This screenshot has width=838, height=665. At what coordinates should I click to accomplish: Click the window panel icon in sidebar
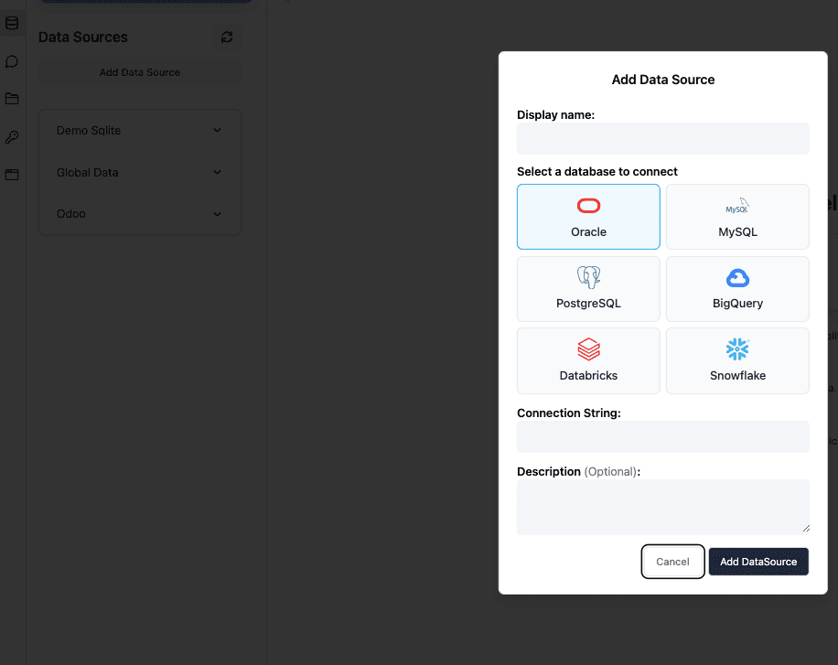(12, 174)
